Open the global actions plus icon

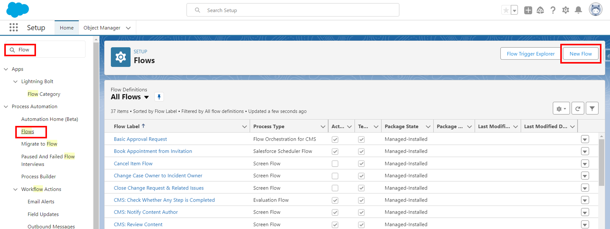(528, 10)
